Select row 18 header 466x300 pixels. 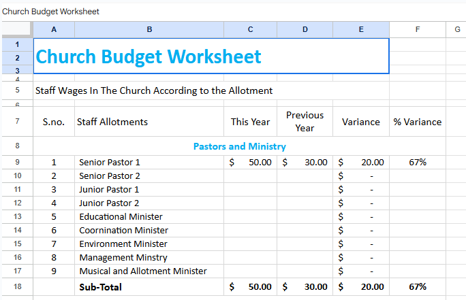click(17, 286)
